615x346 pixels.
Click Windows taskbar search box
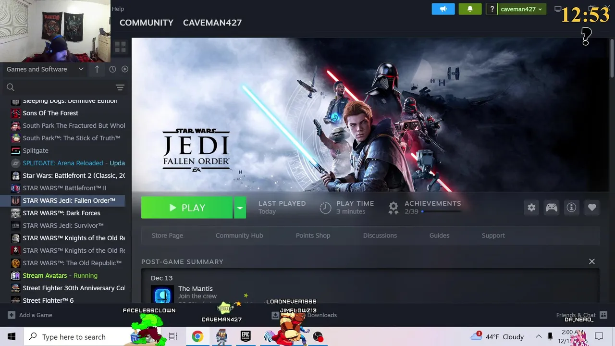pyautogui.click(x=79, y=337)
